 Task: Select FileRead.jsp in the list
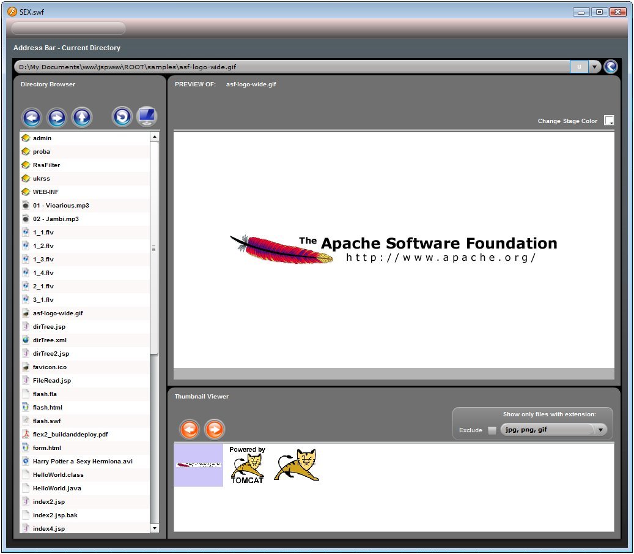click(x=84, y=380)
